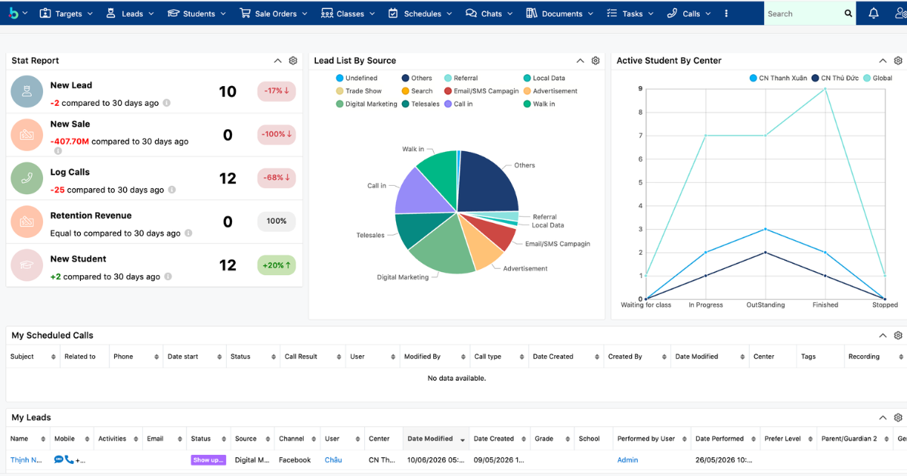Click info icon next to New Lead comparison
Screen dimensions: 907x476
(x=166, y=103)
